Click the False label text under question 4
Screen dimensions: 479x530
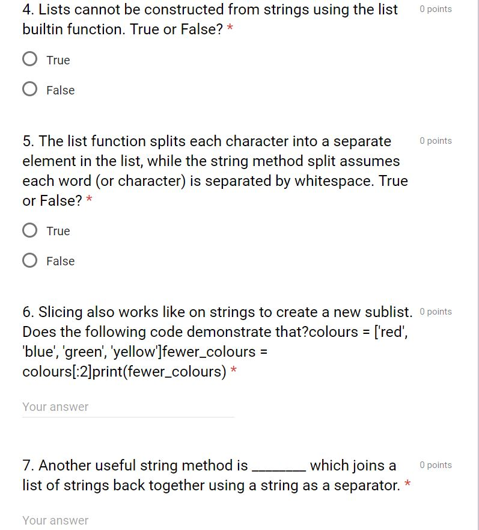coord(59,90)
